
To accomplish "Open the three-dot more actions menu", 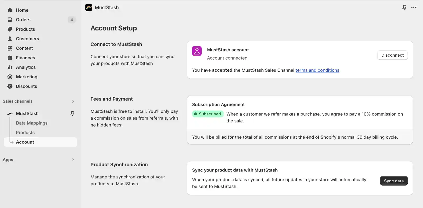I will (x=414, y=7).
